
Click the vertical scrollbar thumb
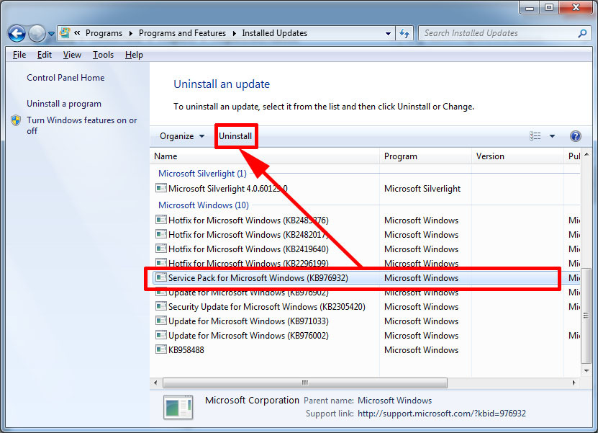tap(586, 316)
